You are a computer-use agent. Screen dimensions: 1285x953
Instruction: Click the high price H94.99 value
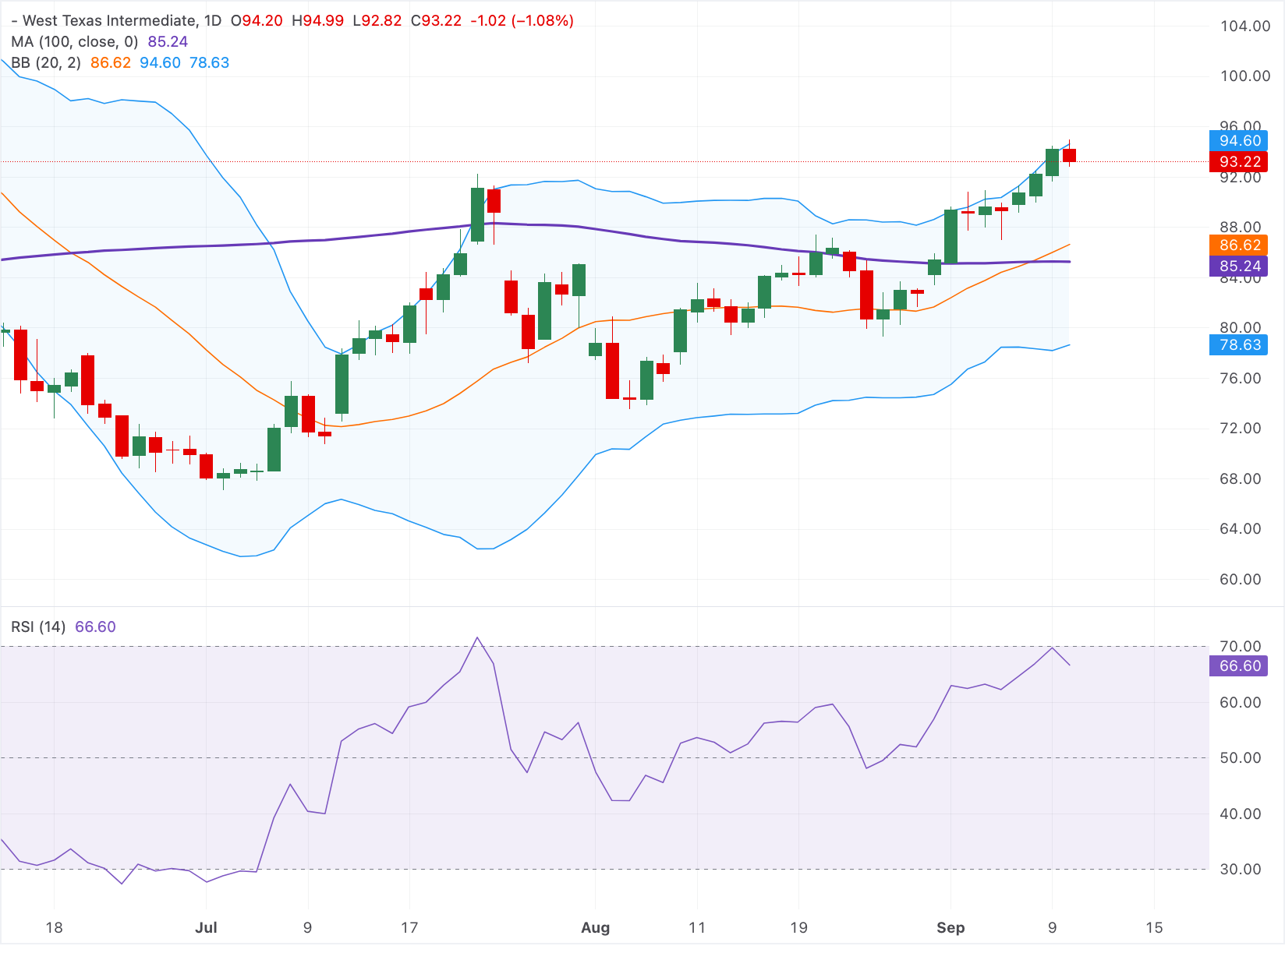[317, 21]
